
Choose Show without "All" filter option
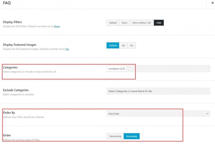[x=142, y=23]
